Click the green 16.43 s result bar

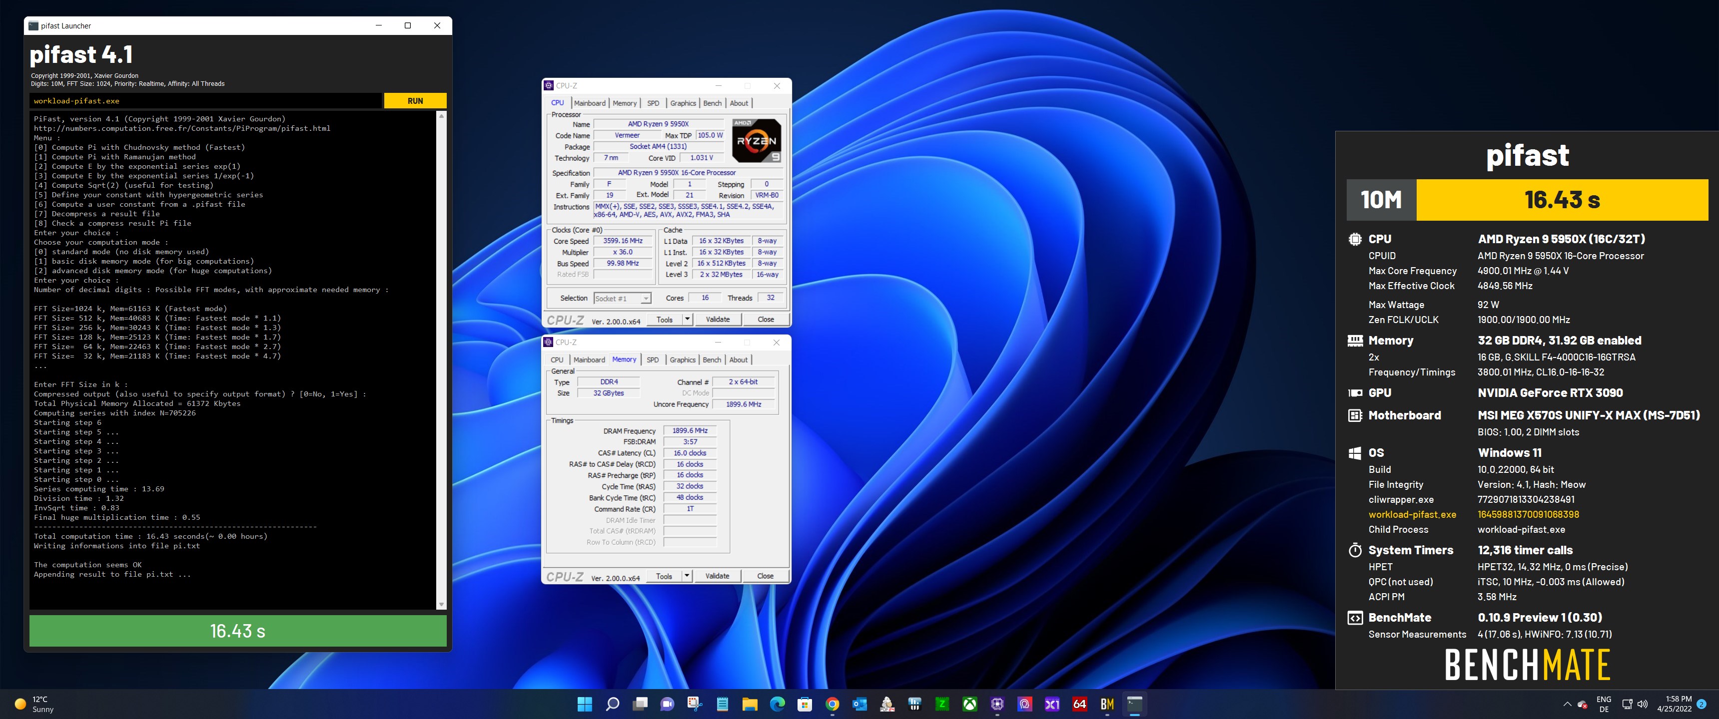237,630
